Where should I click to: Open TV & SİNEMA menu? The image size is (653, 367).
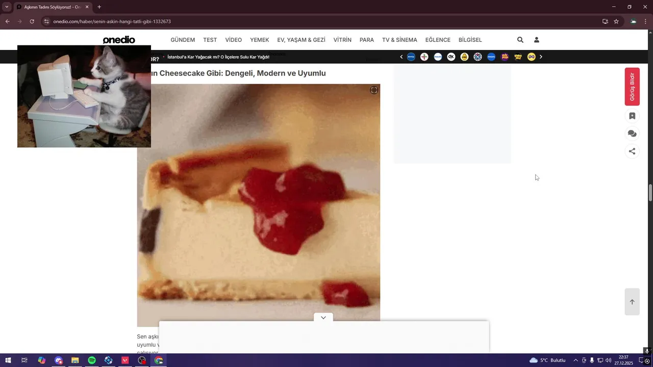point(399,40)
